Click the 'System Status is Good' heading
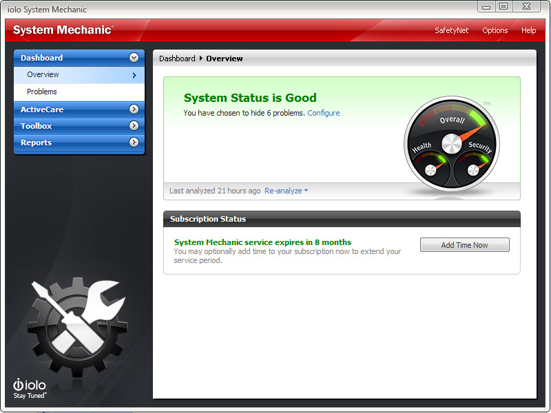The width and height of the screenshot is (551, 413). [250, 98]
